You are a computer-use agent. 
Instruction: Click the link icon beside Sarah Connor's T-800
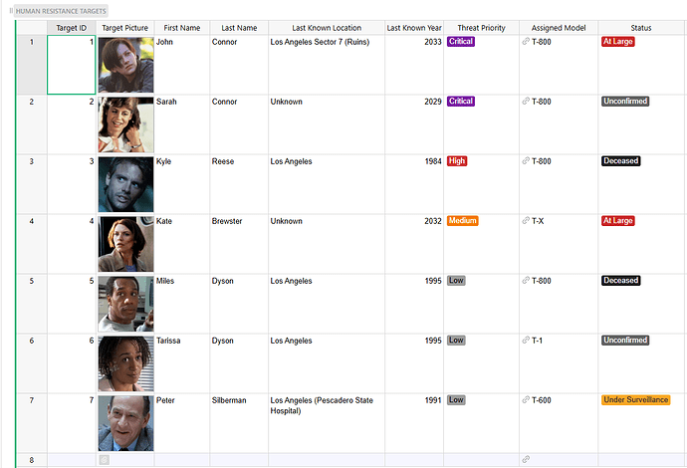pyautogui.click(x=526, y=102)
